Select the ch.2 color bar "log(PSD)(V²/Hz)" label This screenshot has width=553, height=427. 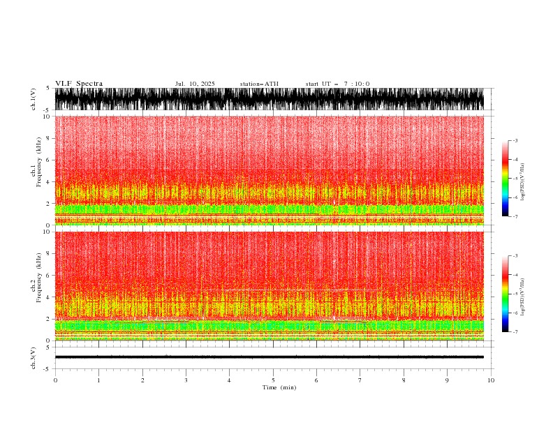coord(523,297)
